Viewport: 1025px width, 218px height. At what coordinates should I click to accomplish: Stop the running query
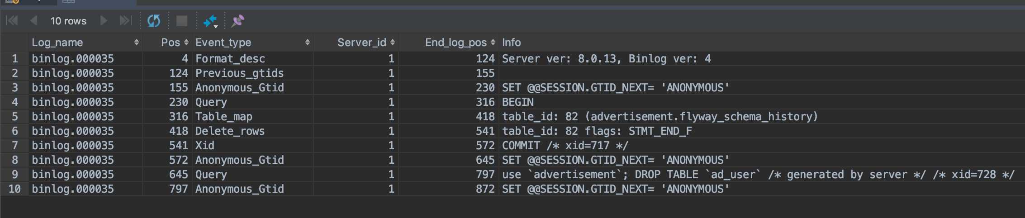coord(182,21)
